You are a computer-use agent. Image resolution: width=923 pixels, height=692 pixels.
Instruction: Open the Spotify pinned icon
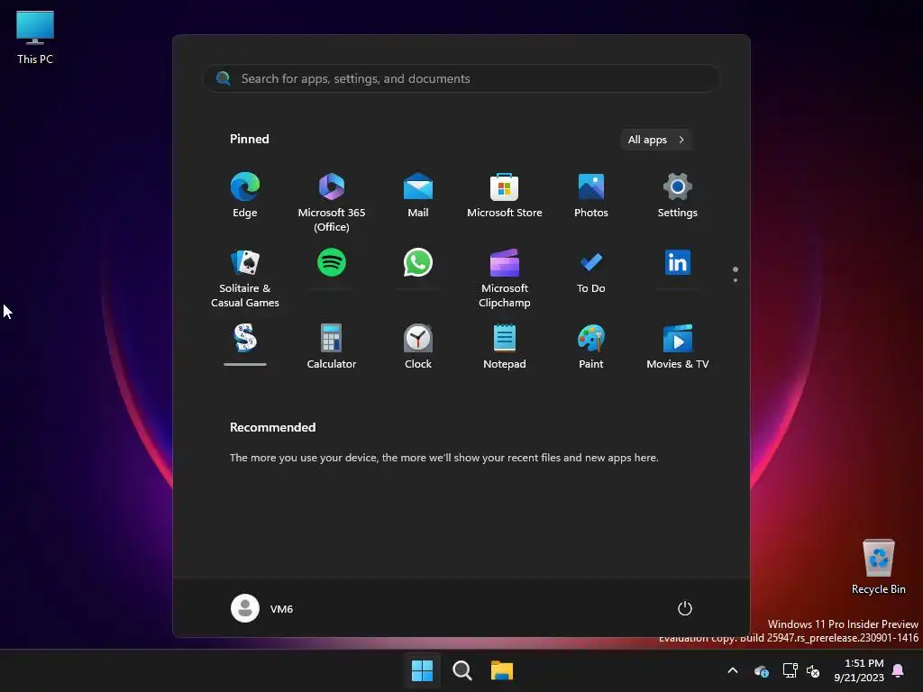point(332,262)
